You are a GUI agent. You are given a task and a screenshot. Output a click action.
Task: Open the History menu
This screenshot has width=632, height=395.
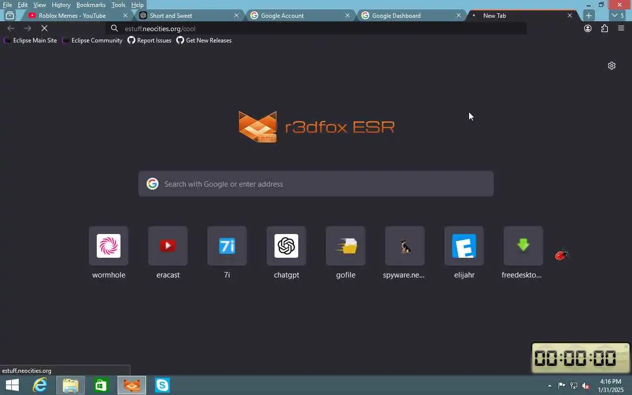point(61,5)
